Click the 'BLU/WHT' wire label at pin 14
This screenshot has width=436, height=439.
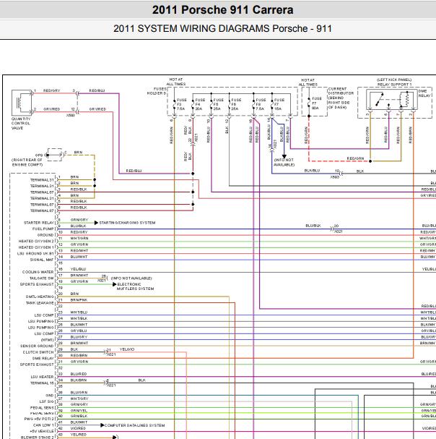pyautogui.click(x=79, y=257)
